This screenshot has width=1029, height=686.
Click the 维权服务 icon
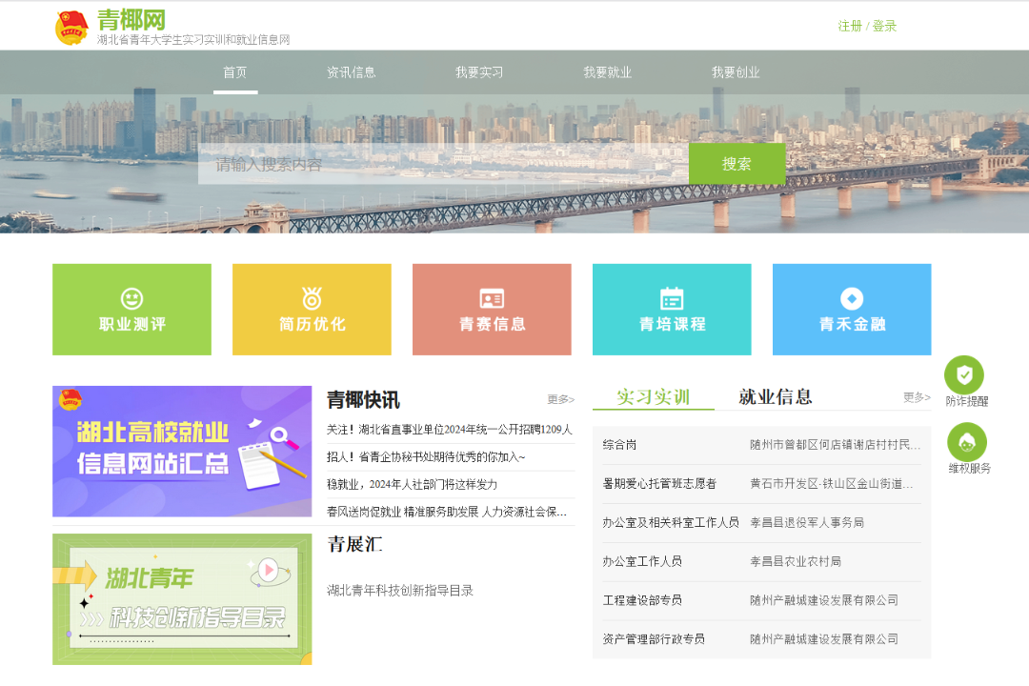click(967, 442)
